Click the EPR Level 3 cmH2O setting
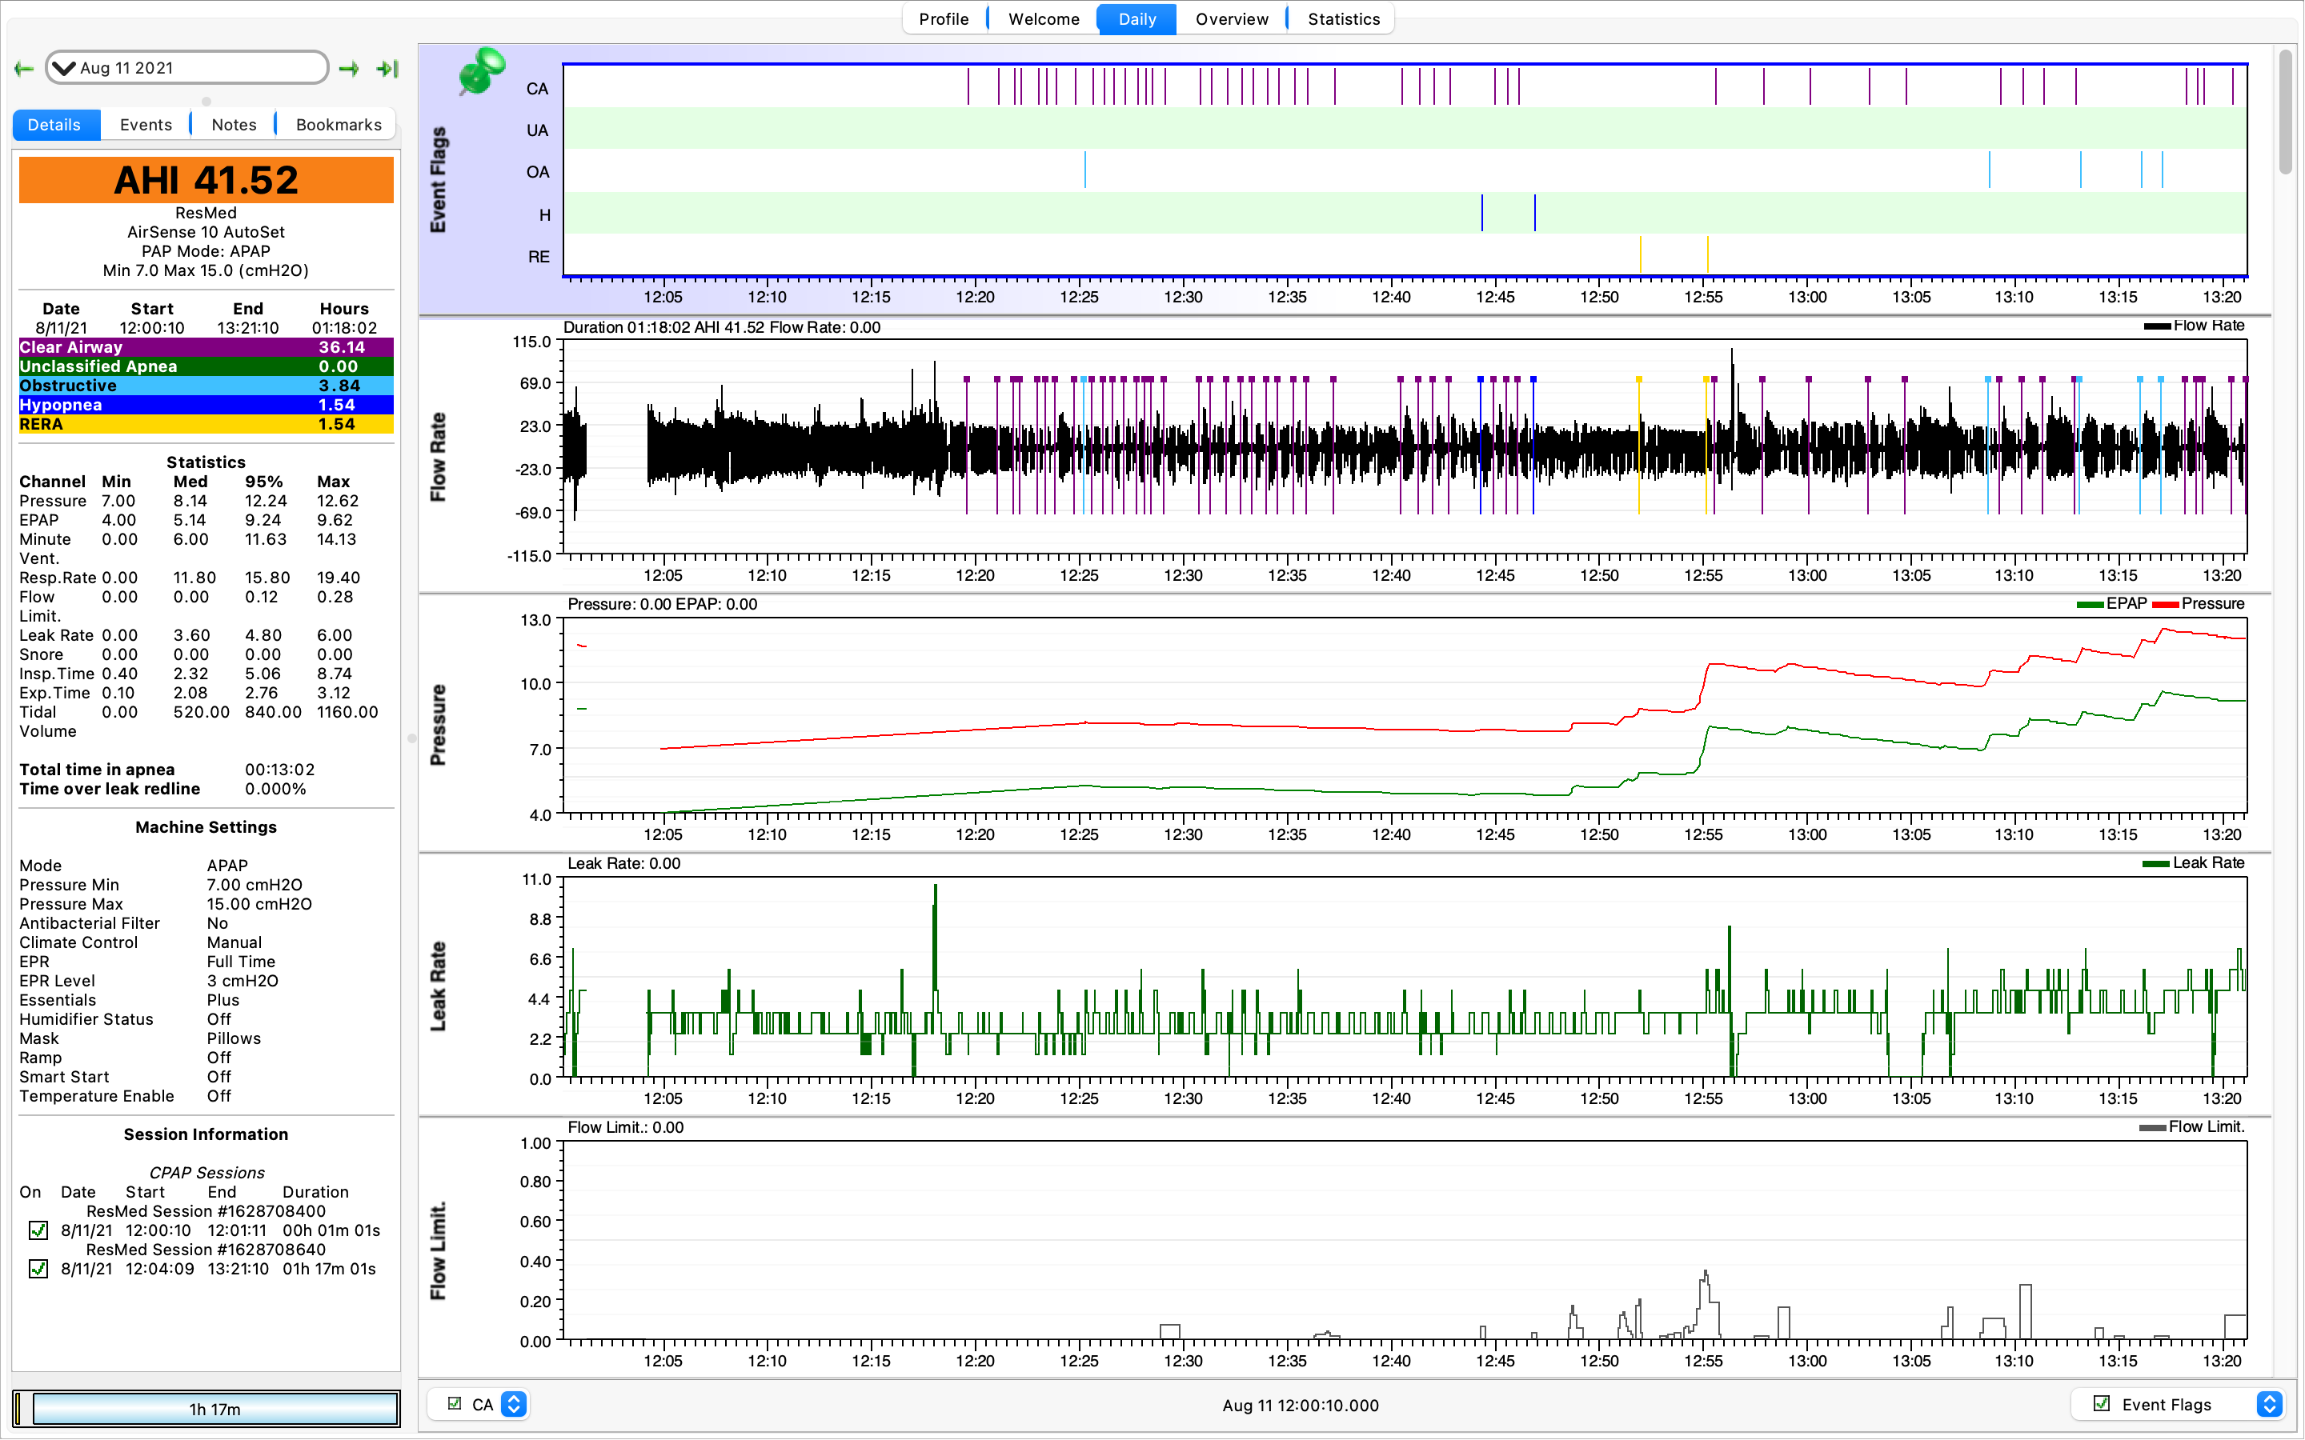This screenshot has height=1440, width=2305. click(x=149, y=981)
